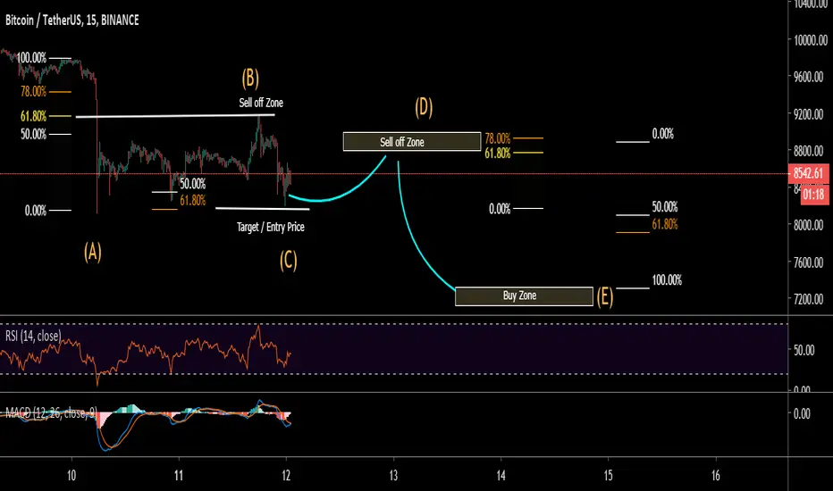833x491 pixels.
Task: Click the orange 78.00% label beside Sell off Zone box
Action: click(x=497, y=138)
